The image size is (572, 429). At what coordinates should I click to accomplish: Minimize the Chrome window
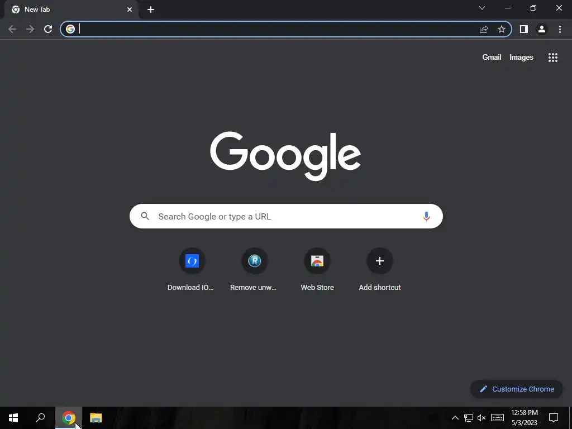(x=508, y=8)
